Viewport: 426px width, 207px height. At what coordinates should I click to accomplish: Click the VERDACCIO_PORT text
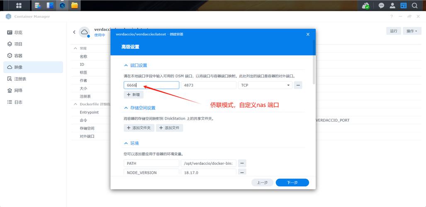click(x=333, y=120)
